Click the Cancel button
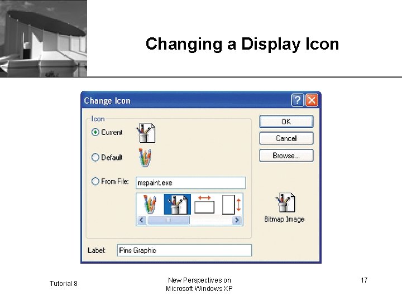The image size is (402, 301). (286, 138)
